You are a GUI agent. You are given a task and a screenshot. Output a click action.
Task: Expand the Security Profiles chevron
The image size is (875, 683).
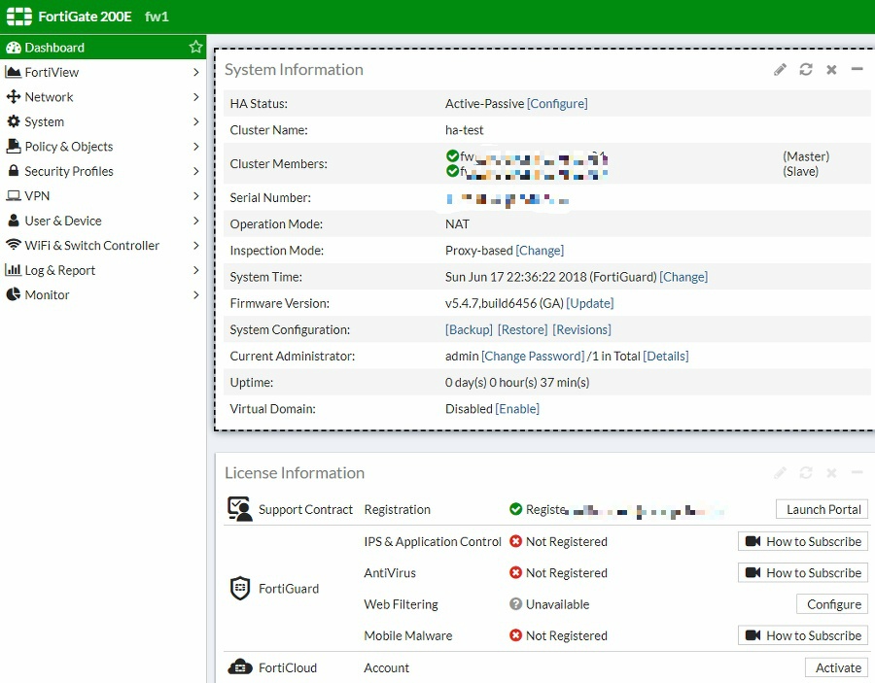195,171
